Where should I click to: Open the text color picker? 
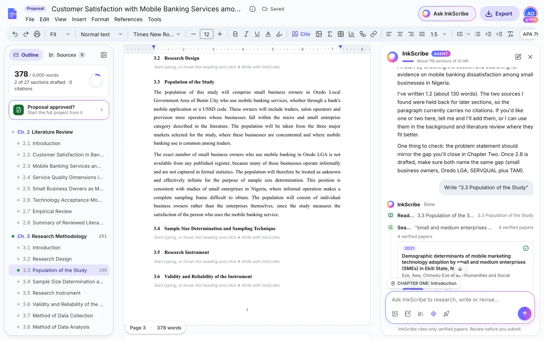pyautogui.click(x=268, y=34)
